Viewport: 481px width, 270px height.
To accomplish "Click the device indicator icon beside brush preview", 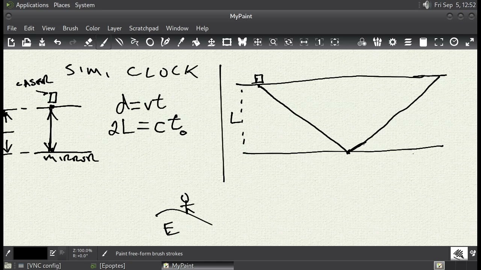I will (x=473, y=253).
